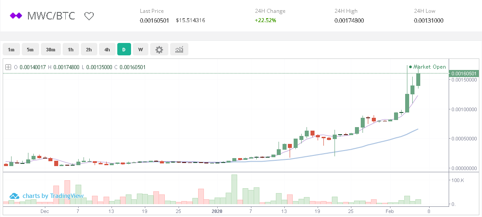Click the tallest green volume bar
This screenshot has width=482, height=217.
click(x=234, y=190)
